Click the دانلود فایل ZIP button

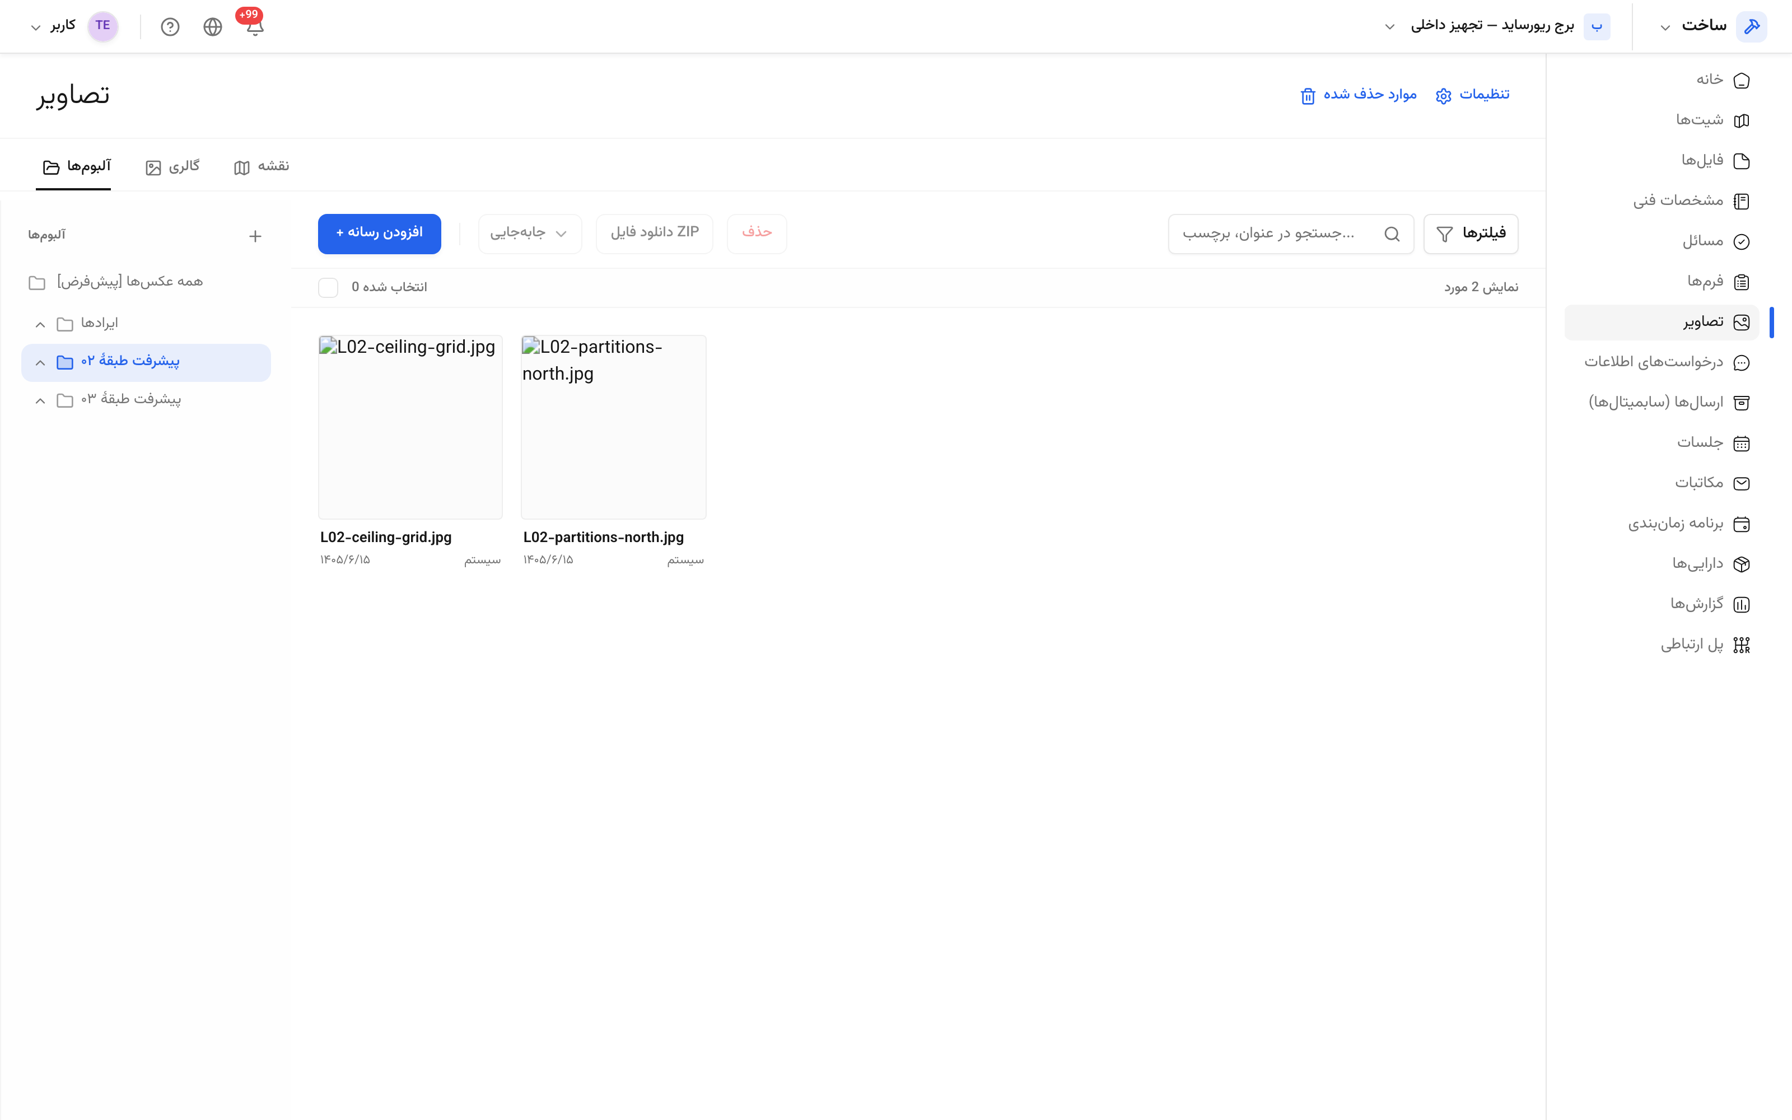coord(655,234)
